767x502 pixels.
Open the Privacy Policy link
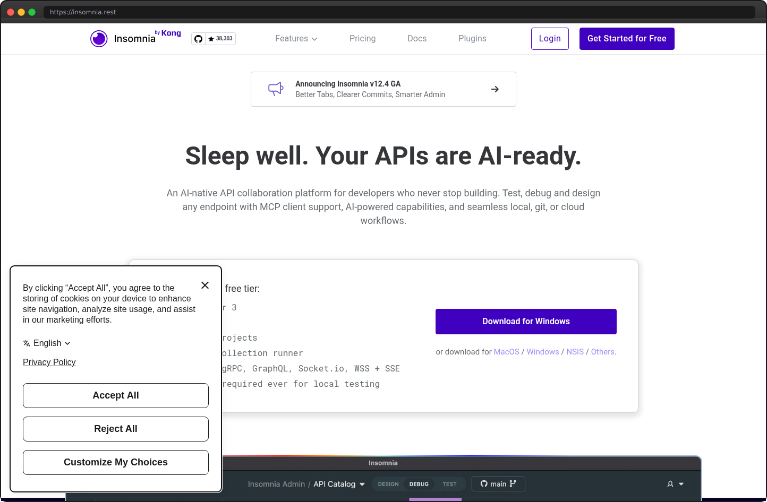pyautogui.click(x=49, y=362)
